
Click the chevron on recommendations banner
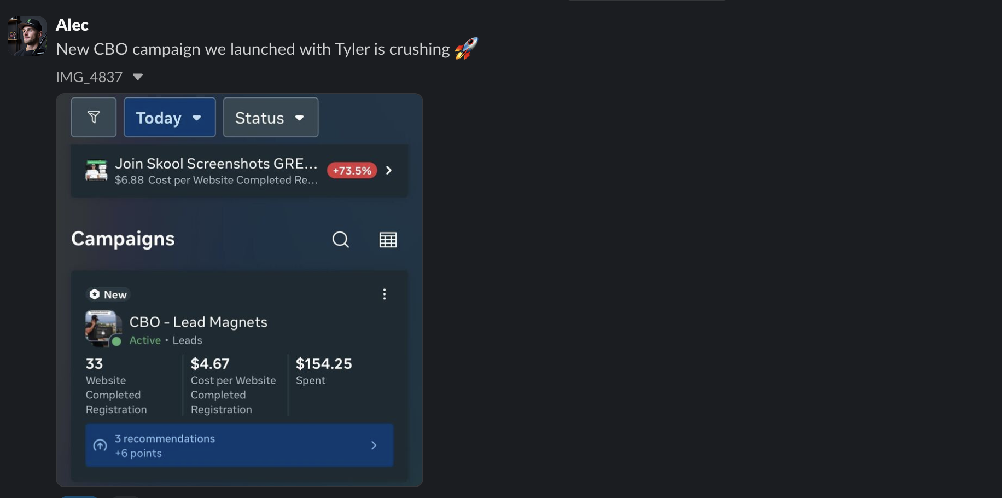[374, 445]
